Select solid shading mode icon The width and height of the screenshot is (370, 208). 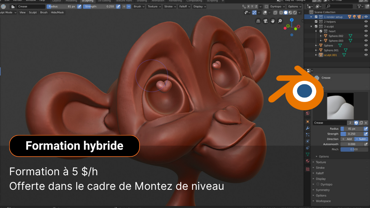285,13
